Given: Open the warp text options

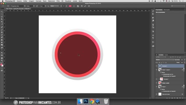Looking at the screenshot, I should coord(74,6).
